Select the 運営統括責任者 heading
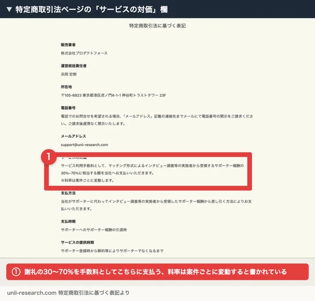315x301 pixels. pos(73,66)
